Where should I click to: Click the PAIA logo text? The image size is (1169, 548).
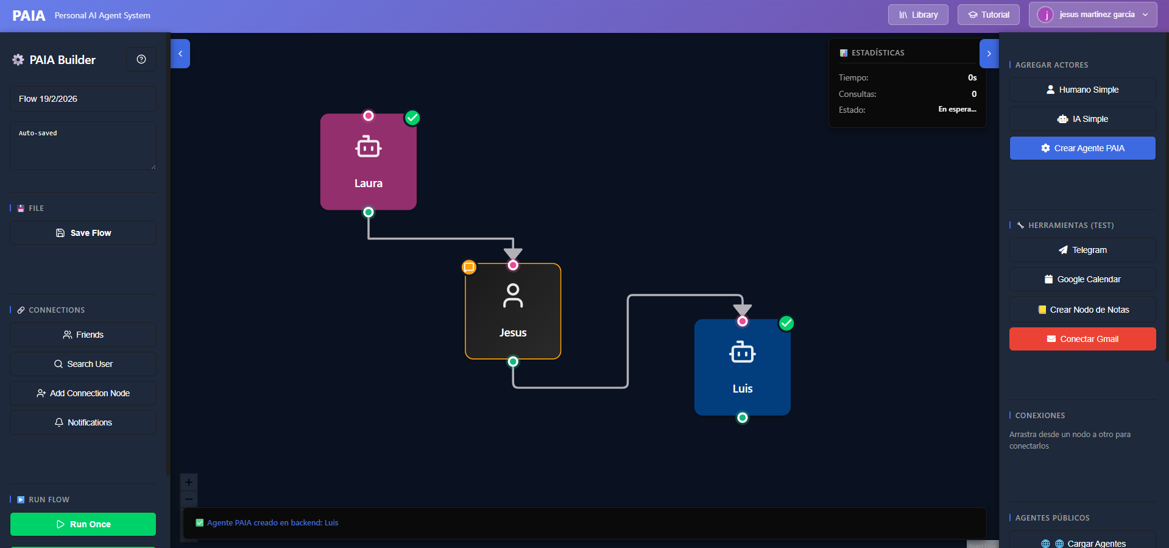click(29, 15)
